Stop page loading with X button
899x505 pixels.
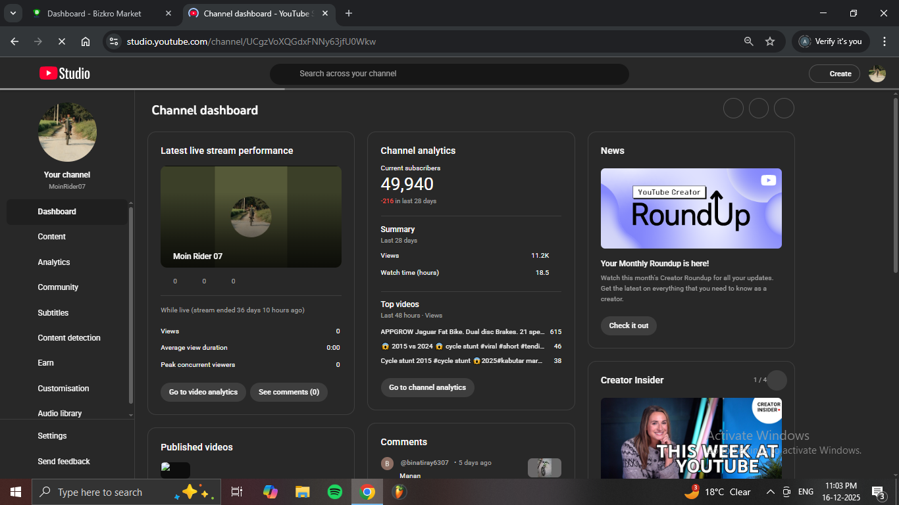point(61,41)
